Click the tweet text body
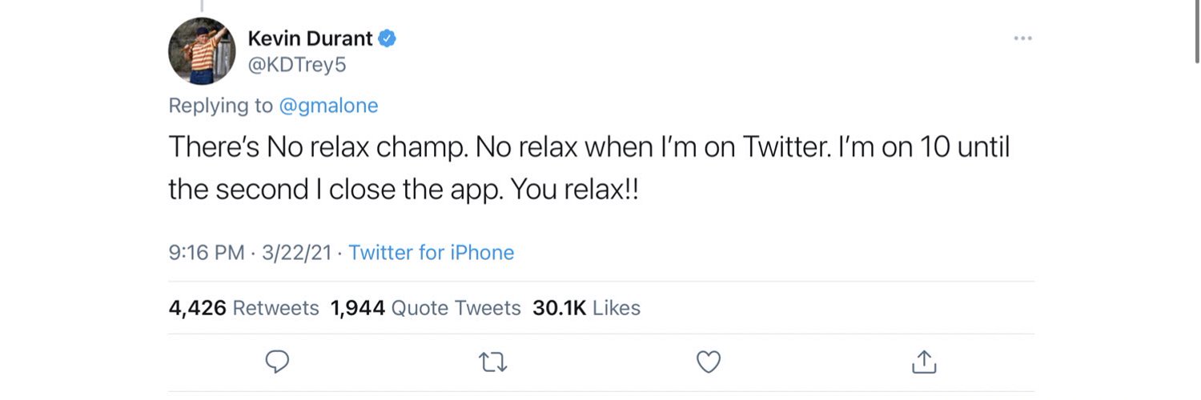 [x=560, y=169]
